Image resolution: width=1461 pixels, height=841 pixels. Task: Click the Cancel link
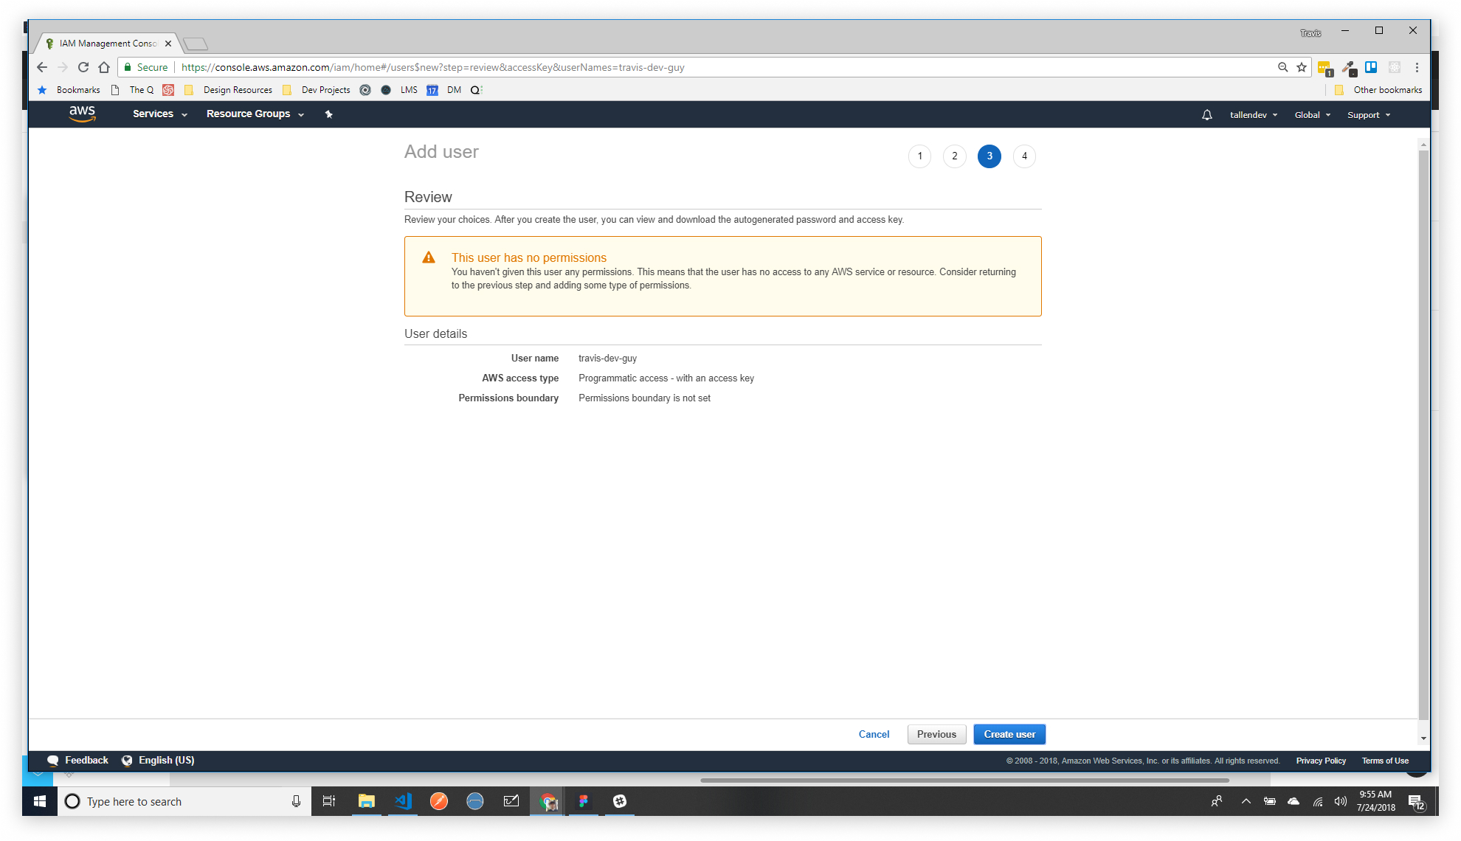pyautogui.click(x=874, y=734)
